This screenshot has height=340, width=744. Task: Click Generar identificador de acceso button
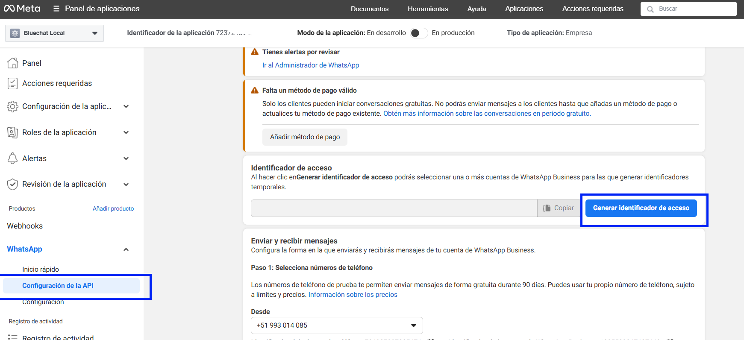pos(641,208)
